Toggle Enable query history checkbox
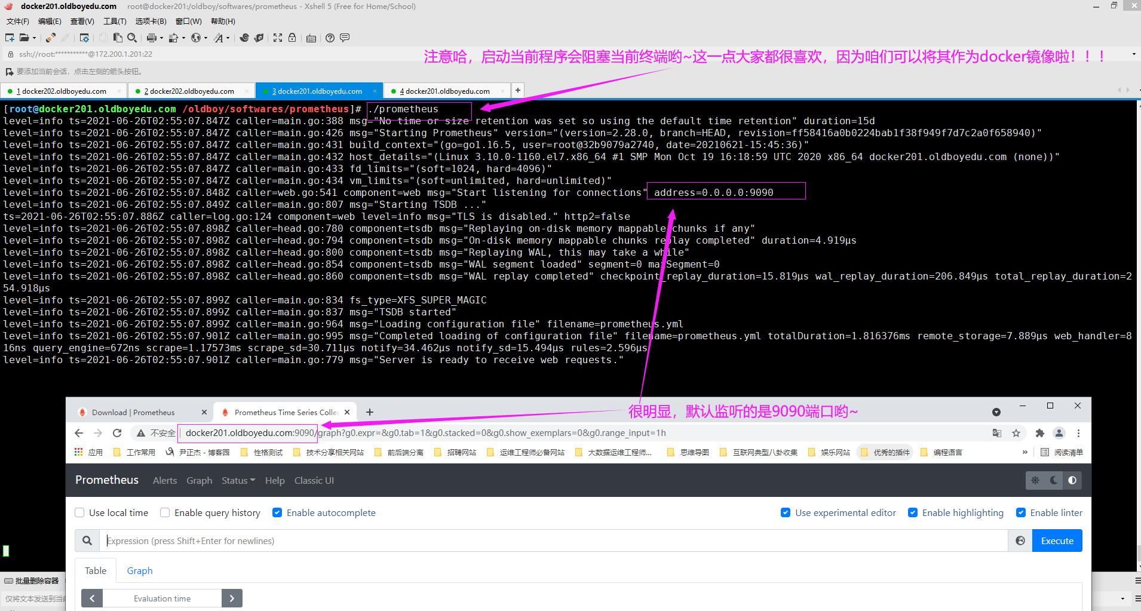This screenshot has width=1141, height=611. click(165, 512)
